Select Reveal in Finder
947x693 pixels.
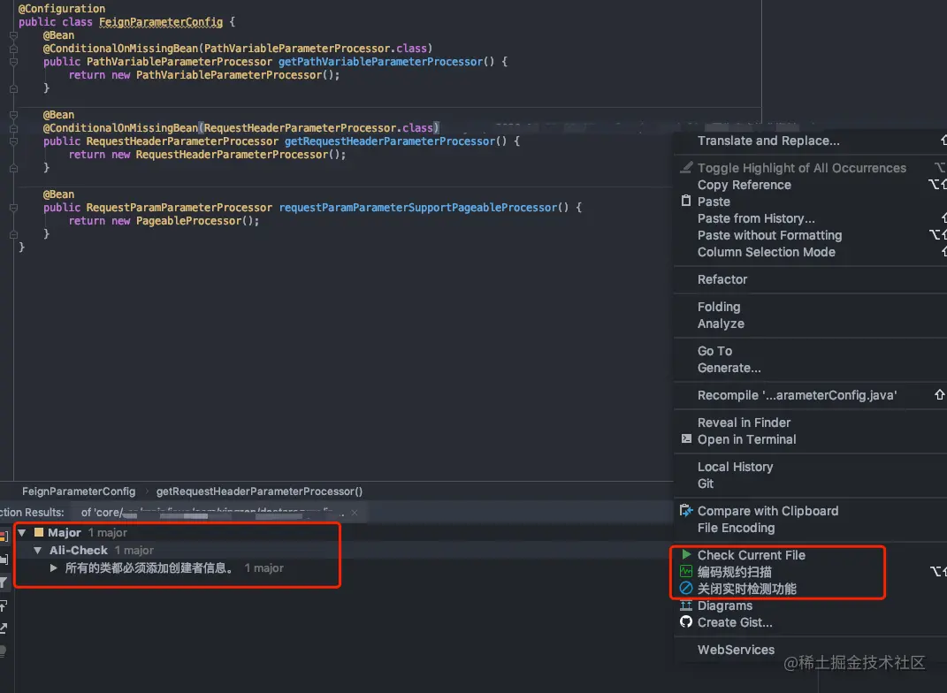[x=745, y=423]
